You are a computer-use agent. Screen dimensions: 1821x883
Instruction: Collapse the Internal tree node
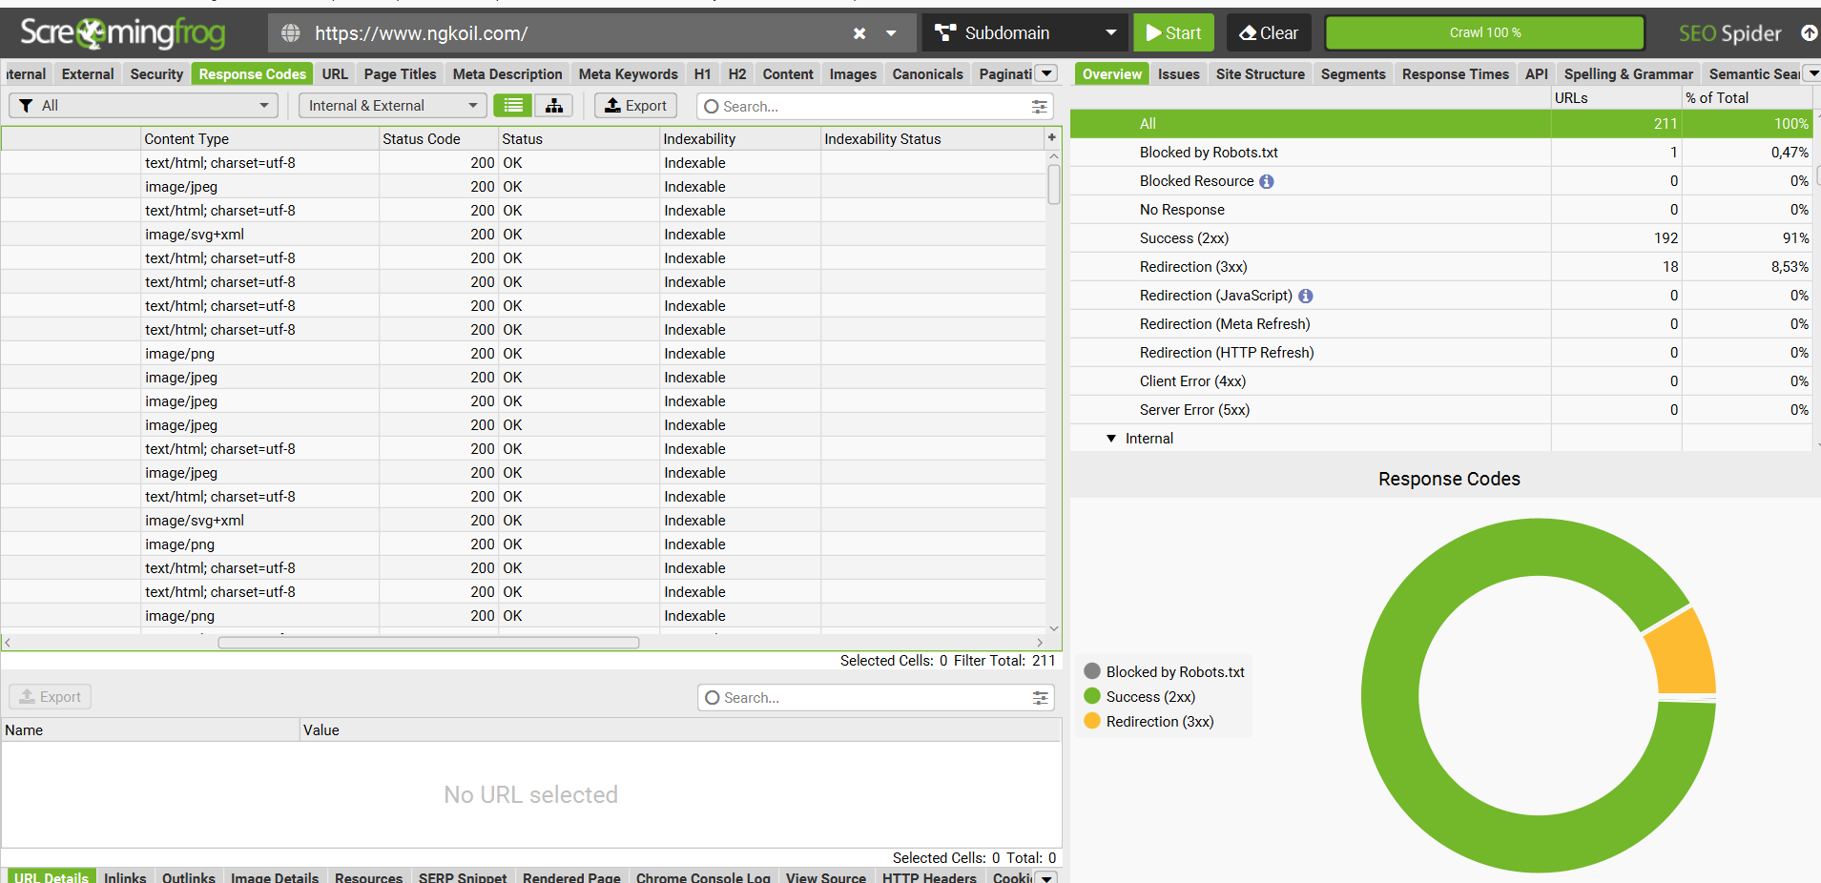pyautogui.click(x=1111, y=439)
